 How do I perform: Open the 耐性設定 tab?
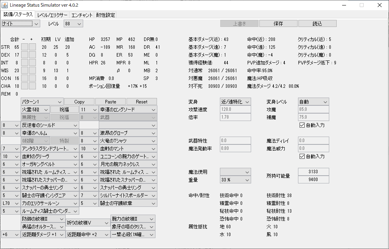coord(105,15)
